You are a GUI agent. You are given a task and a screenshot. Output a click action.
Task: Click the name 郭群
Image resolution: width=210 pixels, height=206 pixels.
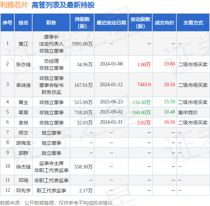23,153
